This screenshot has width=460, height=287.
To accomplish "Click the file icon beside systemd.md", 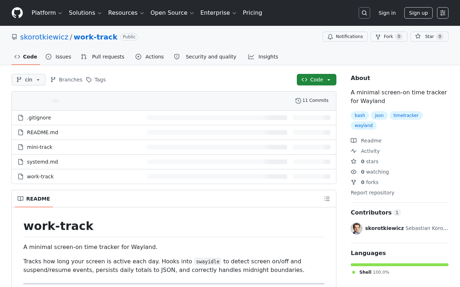I will click(x=21, y=162).
